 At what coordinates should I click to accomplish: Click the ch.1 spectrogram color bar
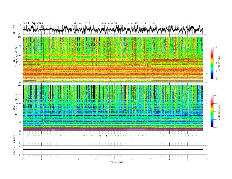click(x=212, y=63)
